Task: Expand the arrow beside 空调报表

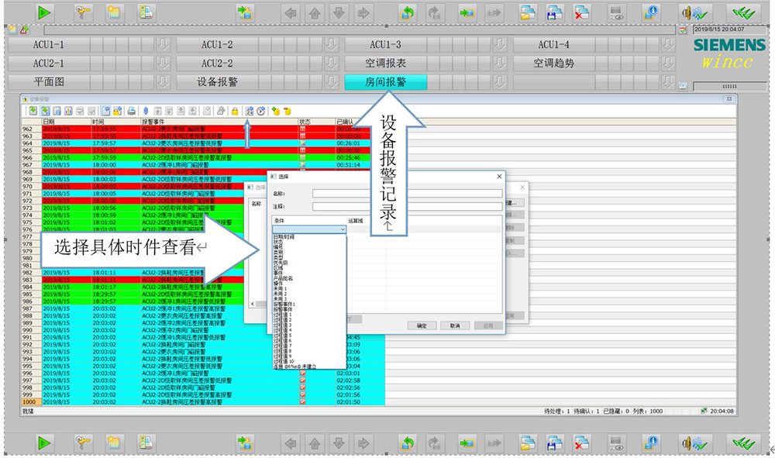Action: point(500,64)
